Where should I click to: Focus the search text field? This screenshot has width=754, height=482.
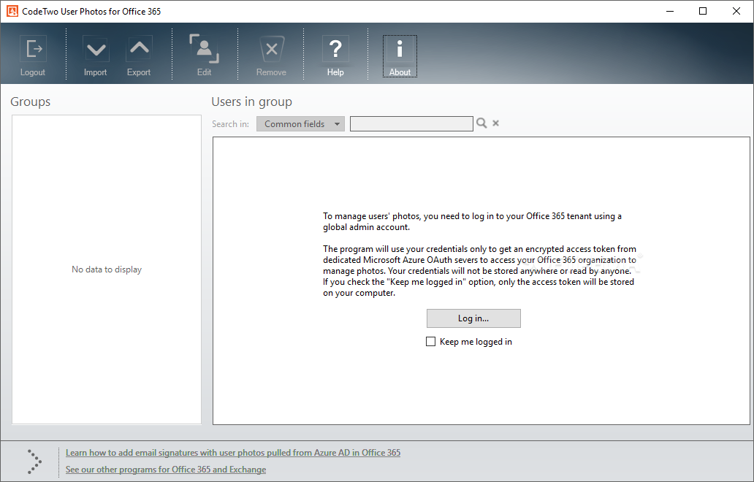(x=411, y=123)
